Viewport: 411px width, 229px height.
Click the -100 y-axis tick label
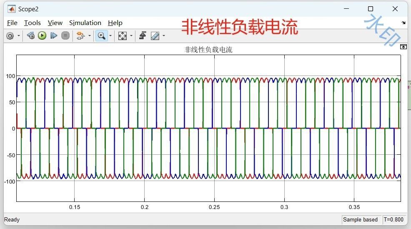[10, 181]
